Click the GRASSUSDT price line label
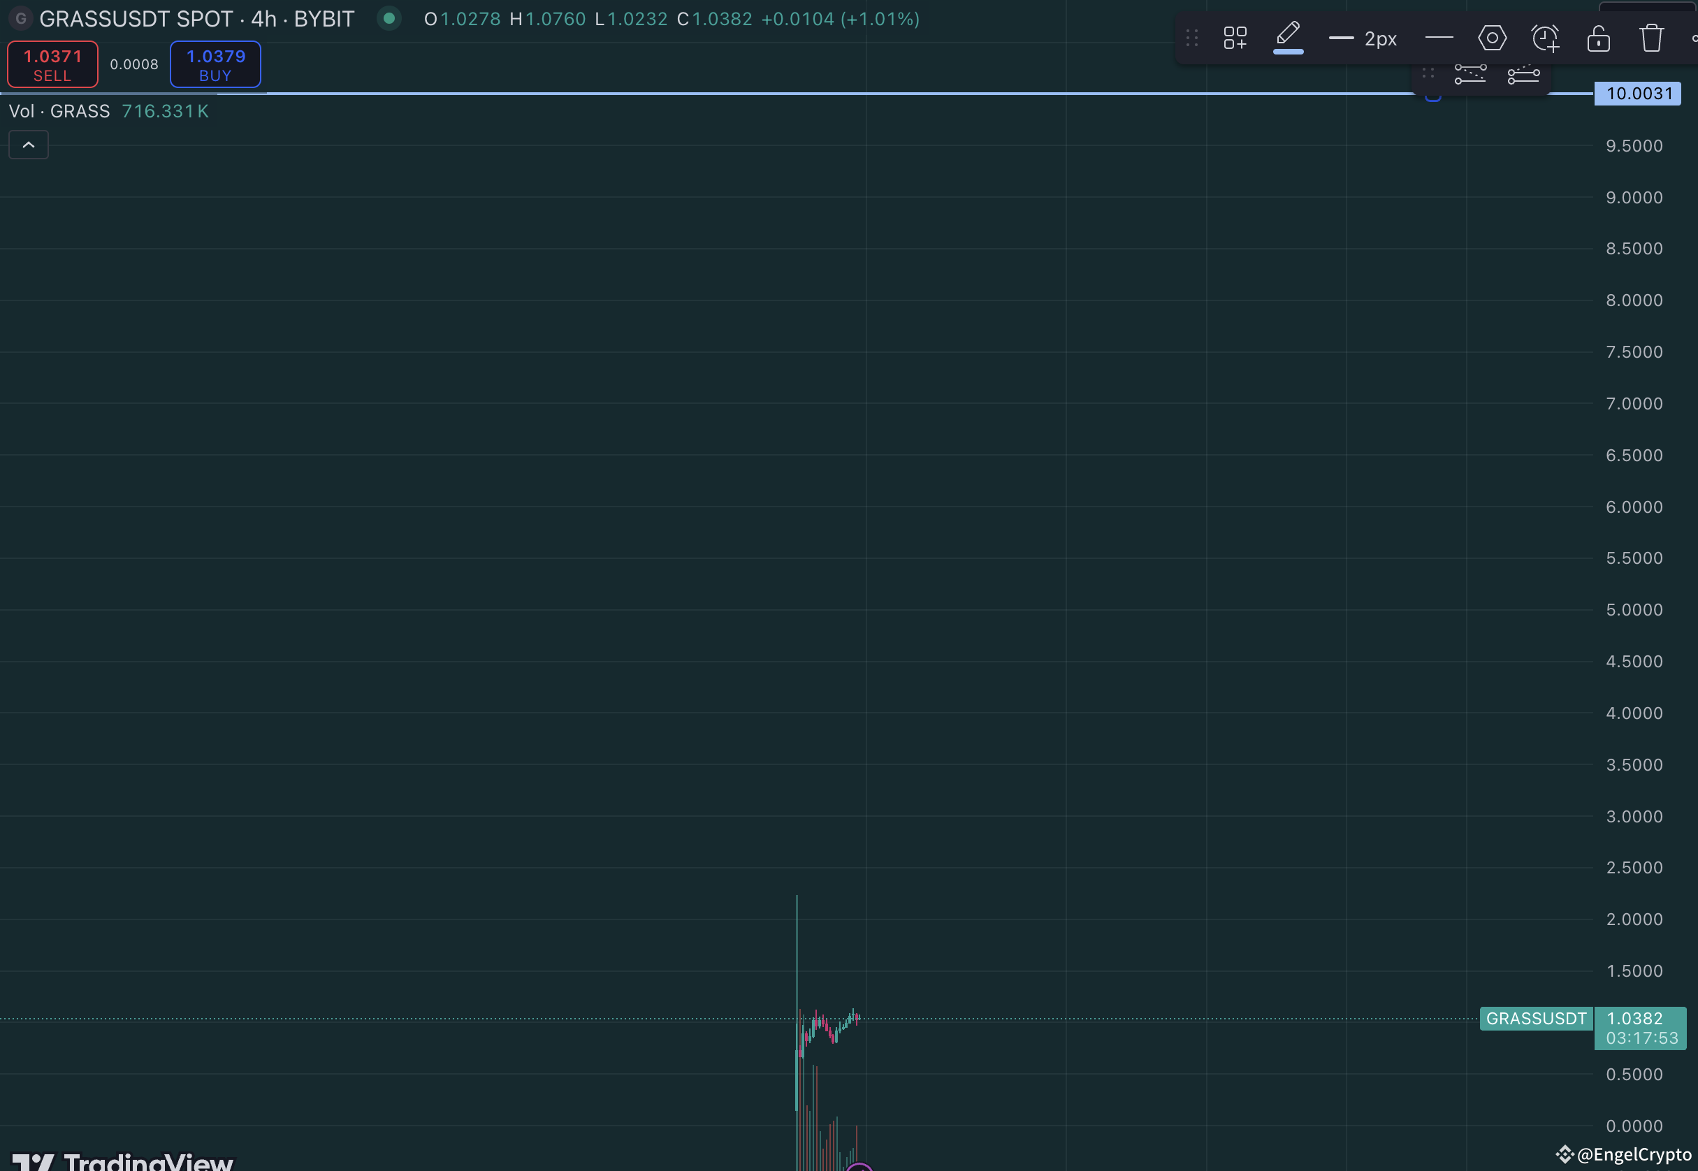Viewport: 1698px width, 1171px height. pos(1536,1019)
